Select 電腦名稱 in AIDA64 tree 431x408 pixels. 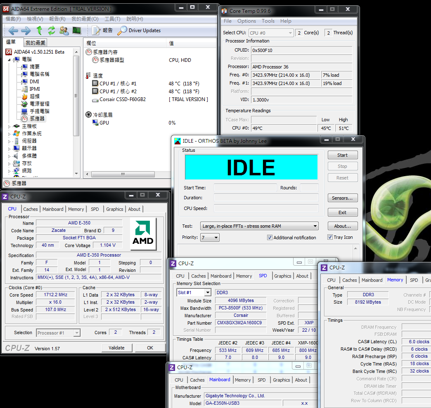click(x=40, y=74)
